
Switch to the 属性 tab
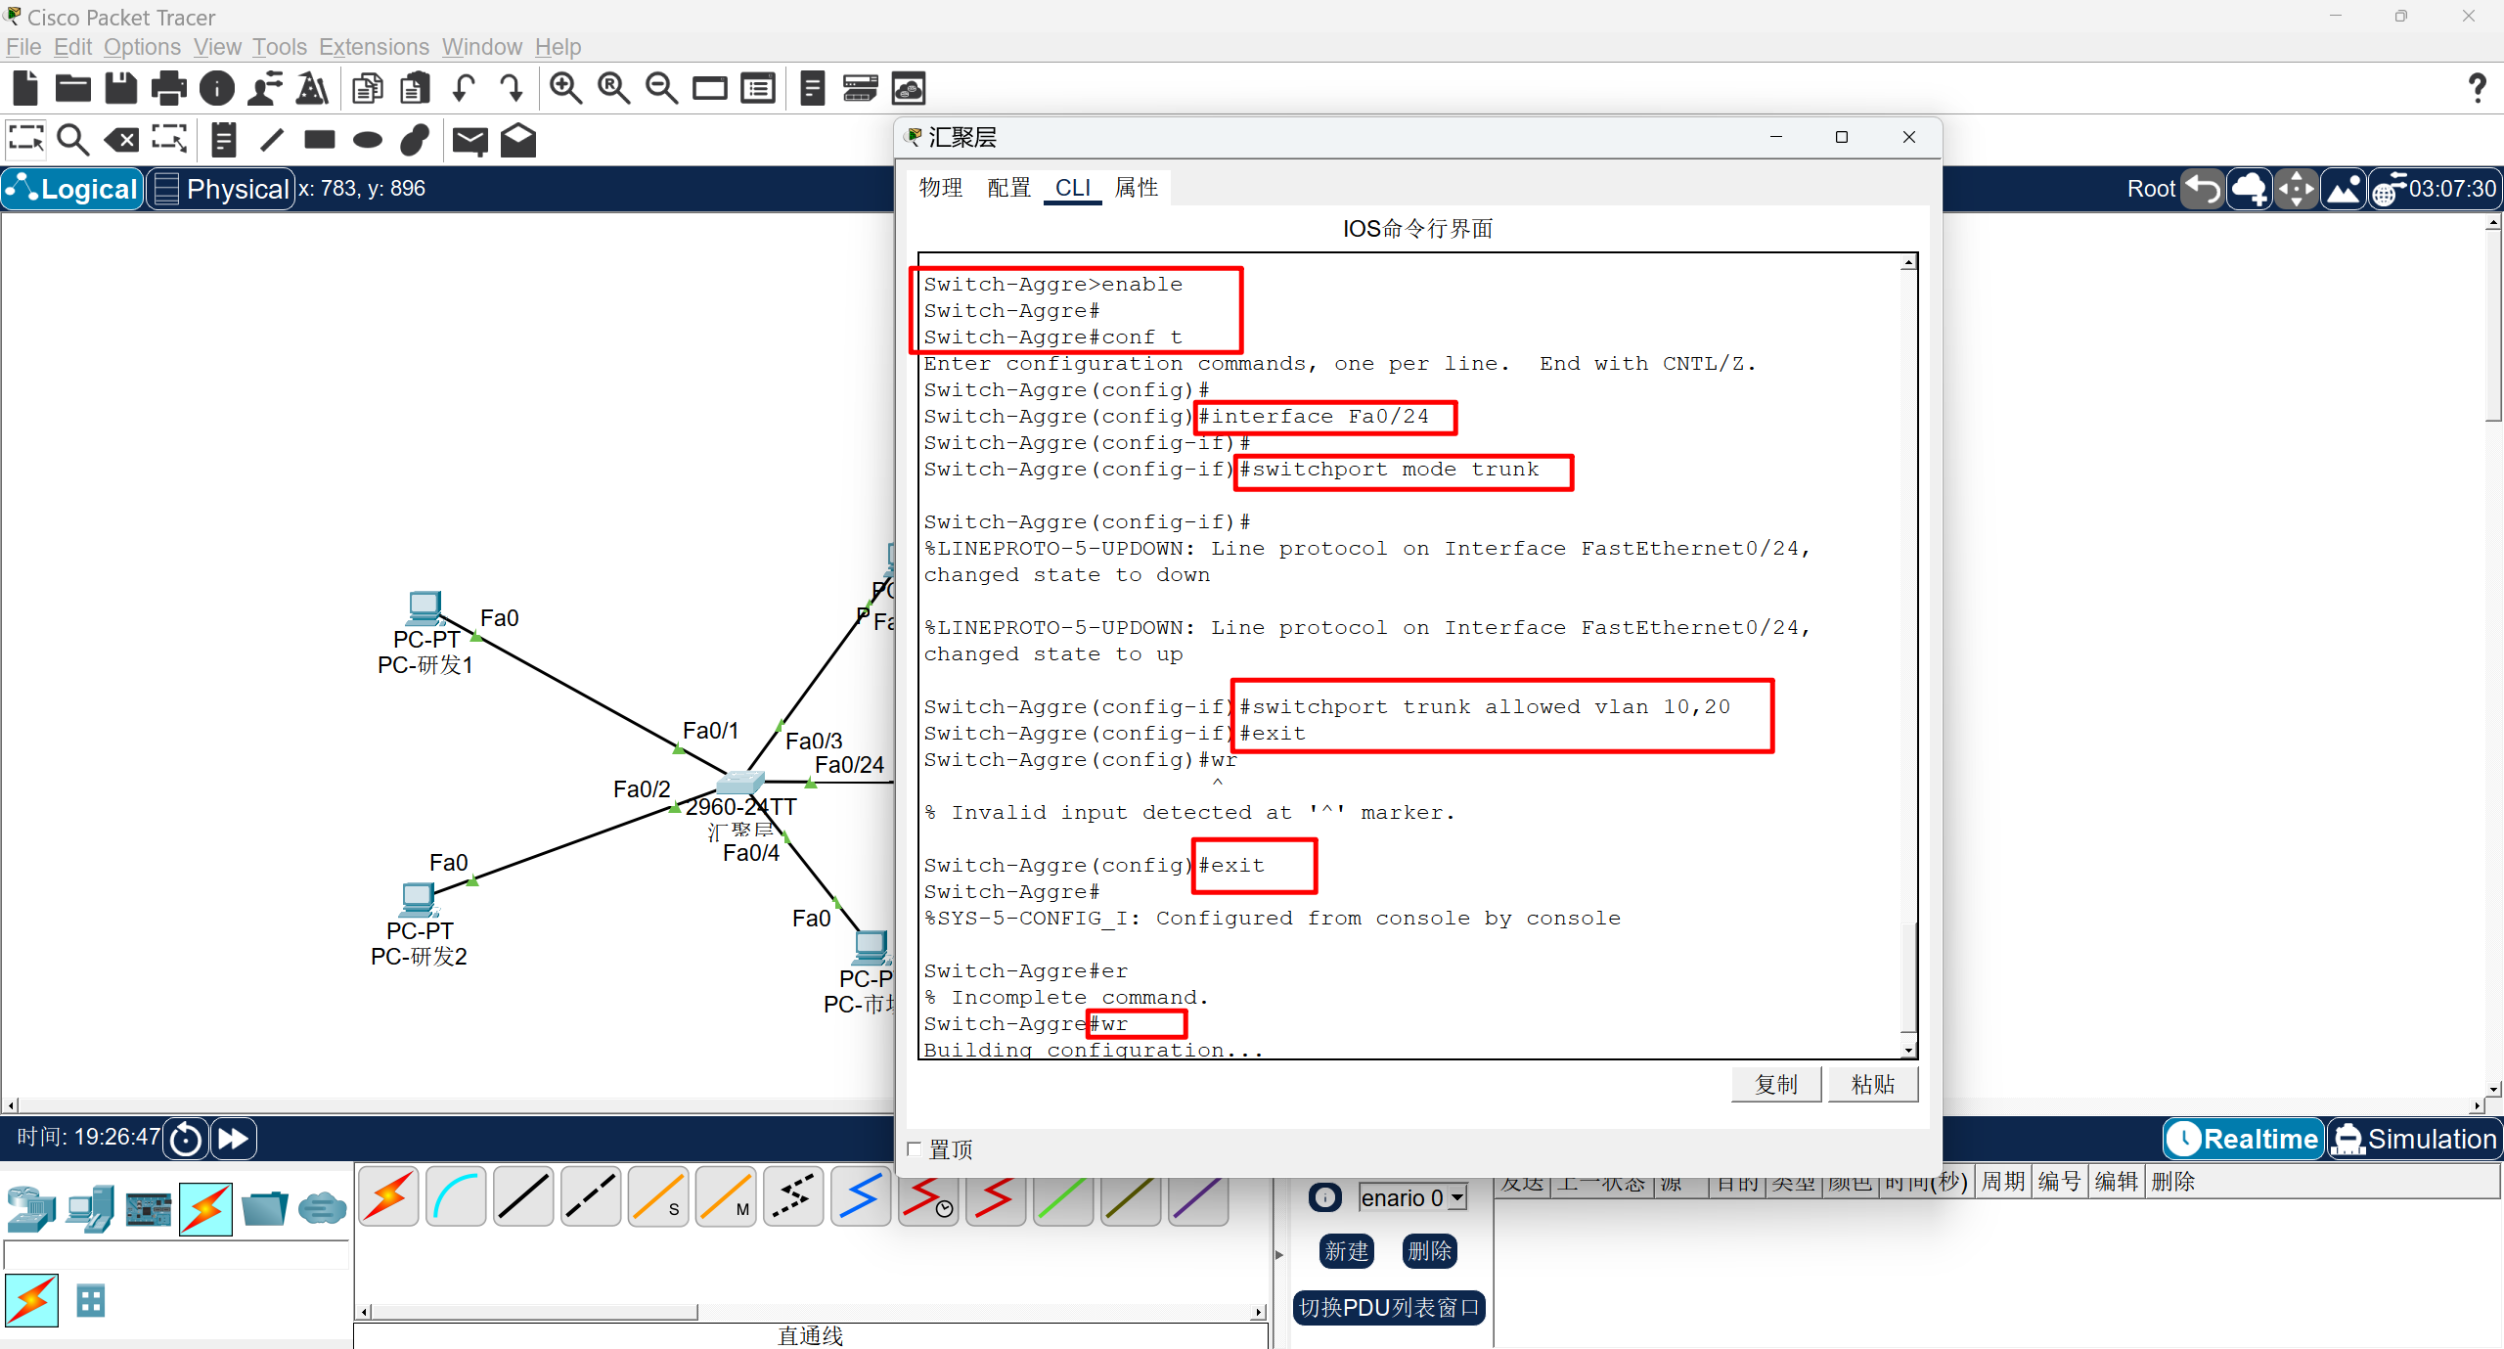(1137, 188)
